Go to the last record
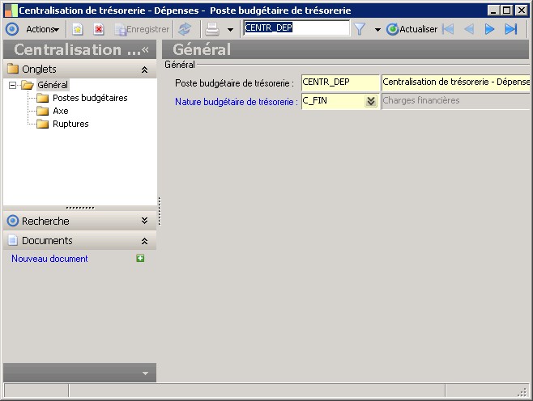This screenshot has width=533, height=401. point(511,30)
